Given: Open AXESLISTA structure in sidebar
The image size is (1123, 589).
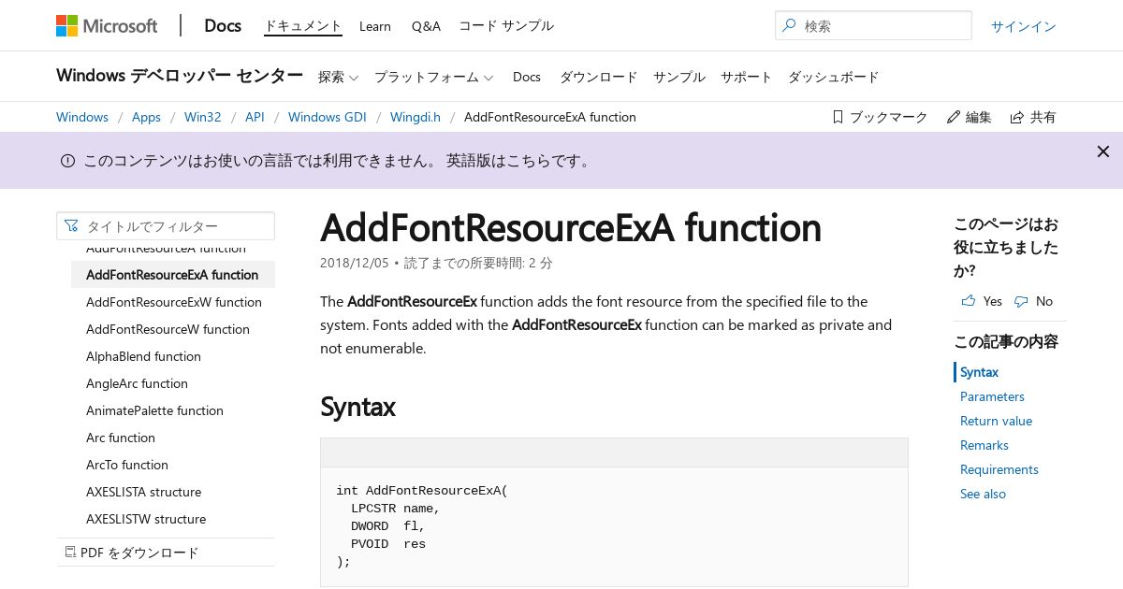Looking at the screenshot, I should tap(143, 492).
